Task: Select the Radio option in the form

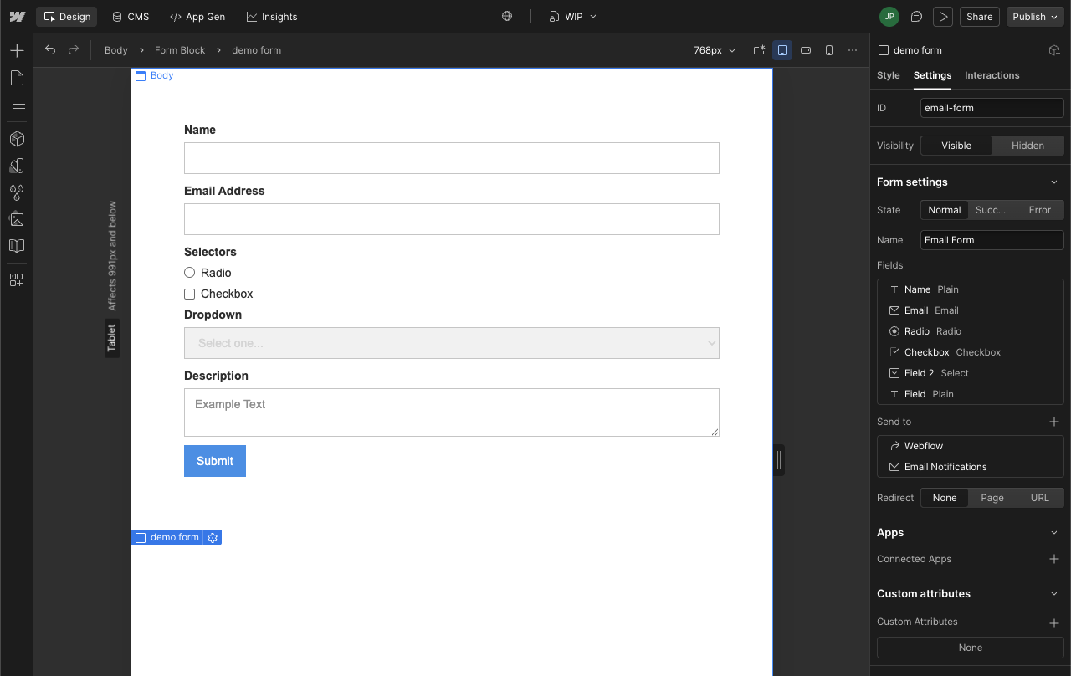Action: [189, 272]
